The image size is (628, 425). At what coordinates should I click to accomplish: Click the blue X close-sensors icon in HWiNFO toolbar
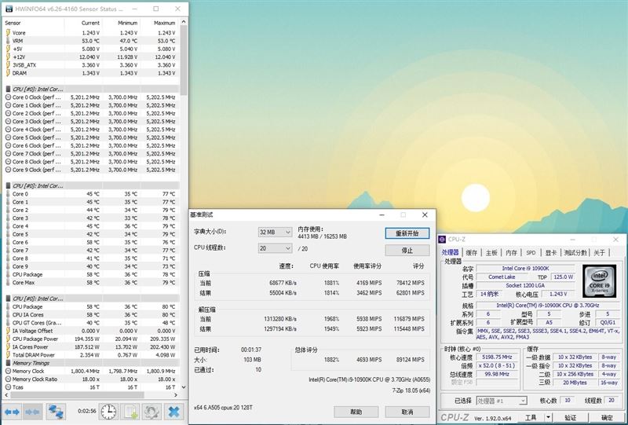(x=173, y=412)
